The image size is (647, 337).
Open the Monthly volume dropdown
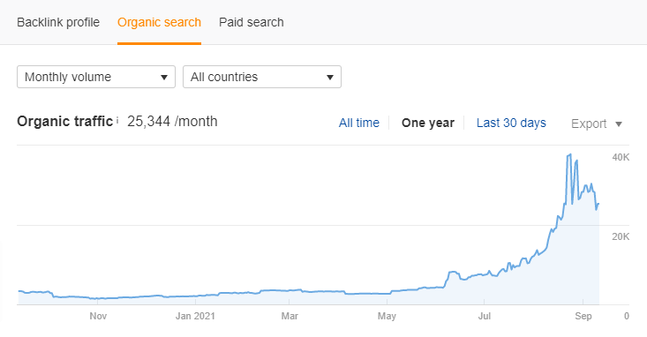point(96,77)
